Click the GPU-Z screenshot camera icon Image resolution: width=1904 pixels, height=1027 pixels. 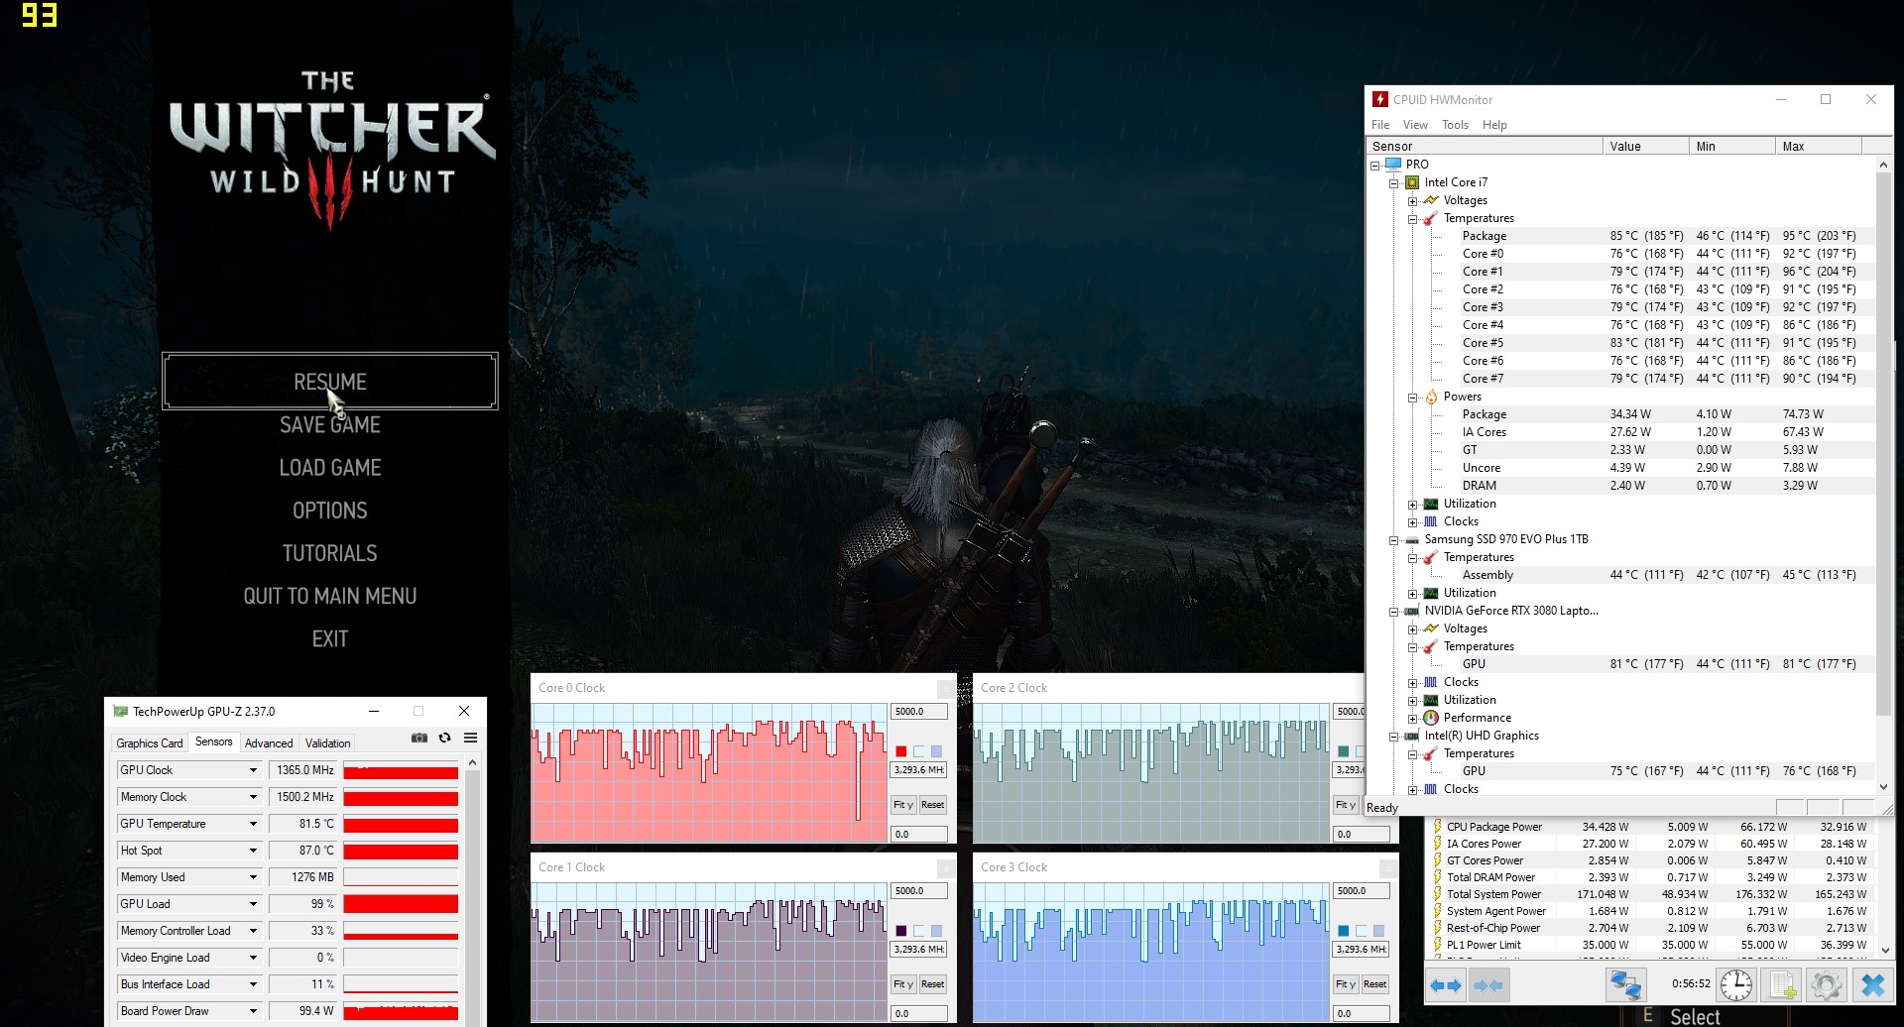(419, 739)
